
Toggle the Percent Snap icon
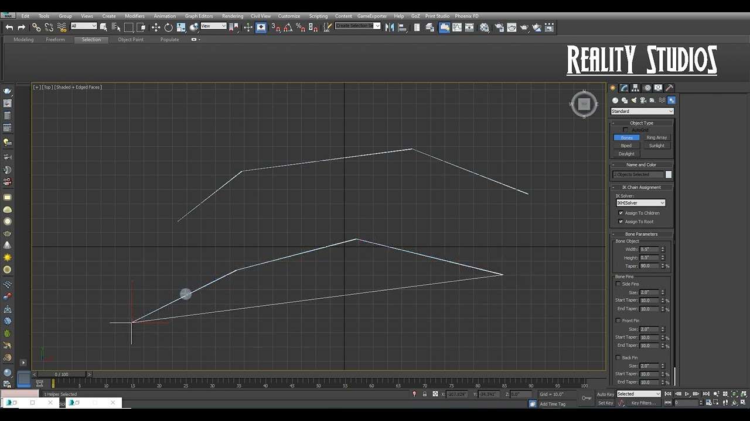click(301, 27)
